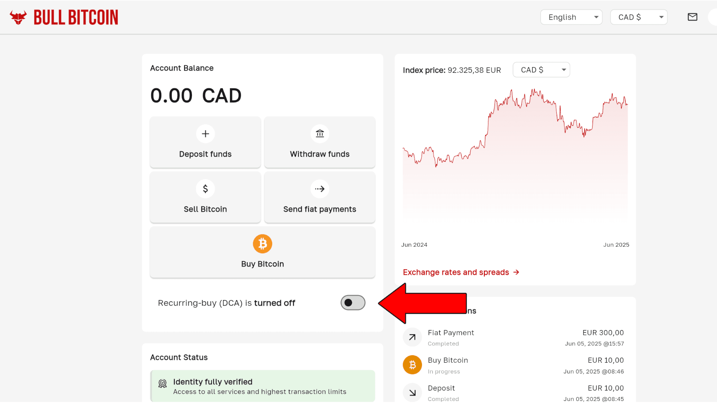The height and width of the screenshot is (403, 717).
Task: Click the 0.00 CAD balance amount
Action: 196,96
